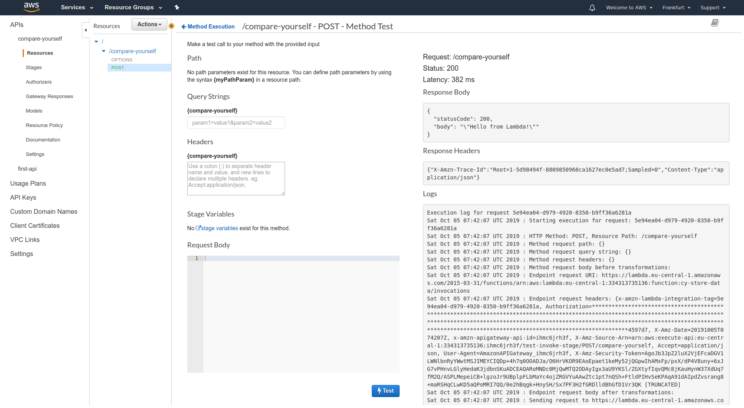Image resolution: width=744 pixels, height=408 pixels.
Task: Collapse the left navigation panel arrow
Action: coord(86,30)
